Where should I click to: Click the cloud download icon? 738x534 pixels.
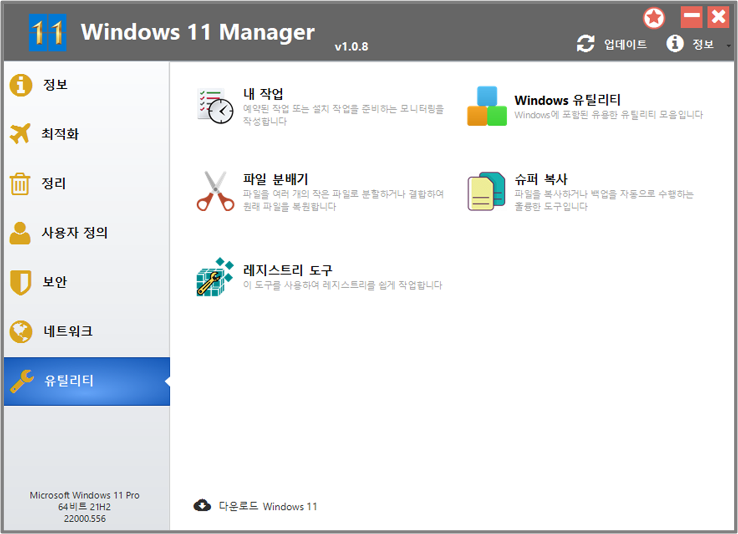[202, 505]
